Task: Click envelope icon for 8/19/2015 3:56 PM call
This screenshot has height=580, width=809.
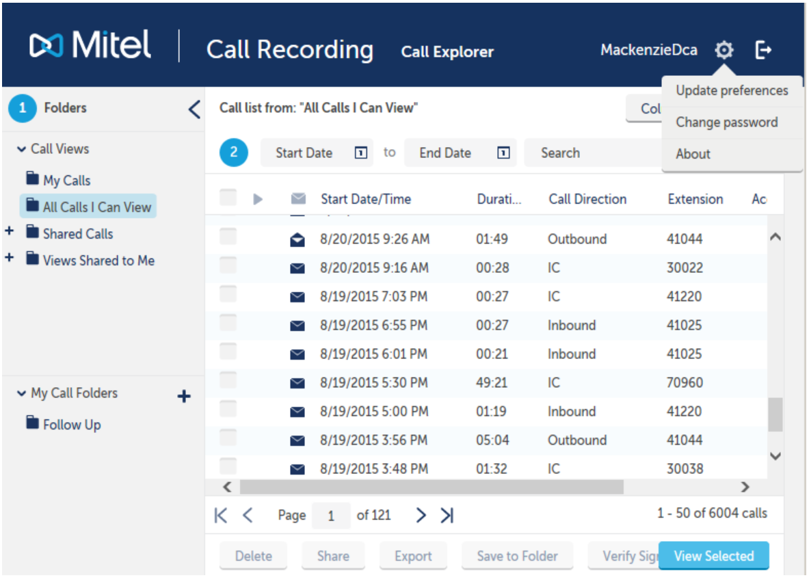Action: pos(297,440)
